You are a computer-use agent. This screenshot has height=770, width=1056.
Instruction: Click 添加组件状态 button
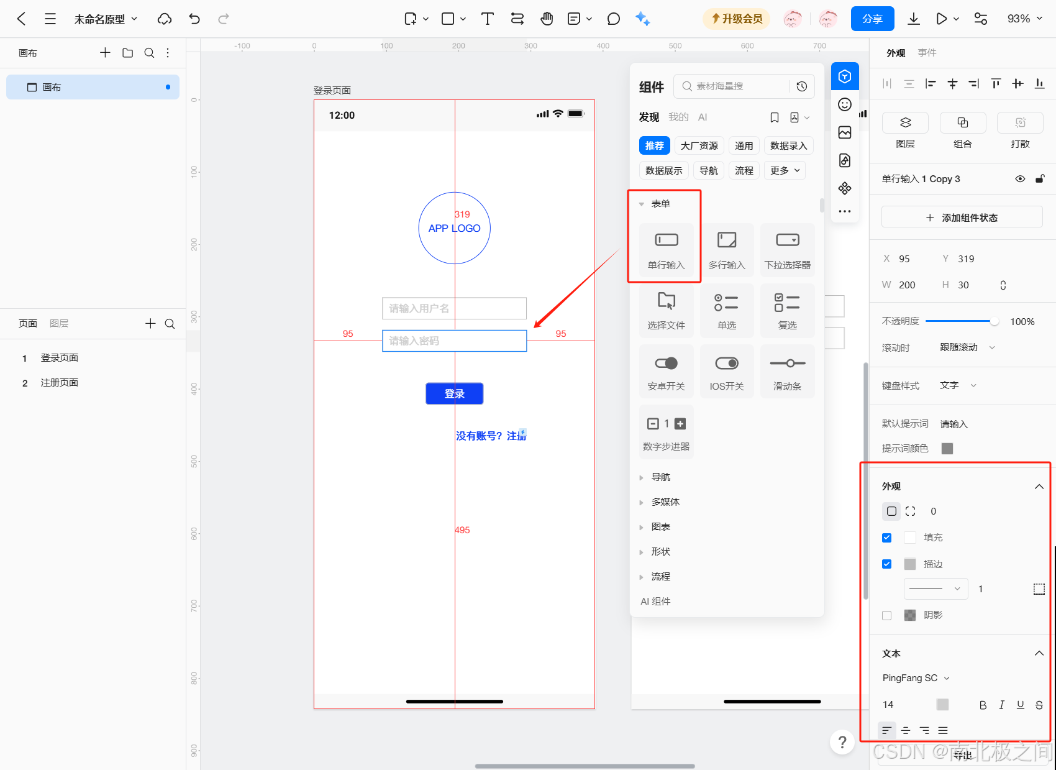click(x=962, y=218)
